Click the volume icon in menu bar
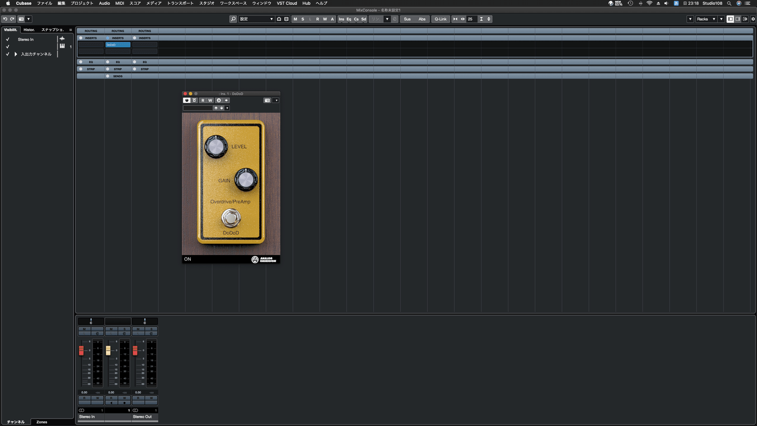Image resolution: width=757 pixels, height=426 pixels. 666,3
